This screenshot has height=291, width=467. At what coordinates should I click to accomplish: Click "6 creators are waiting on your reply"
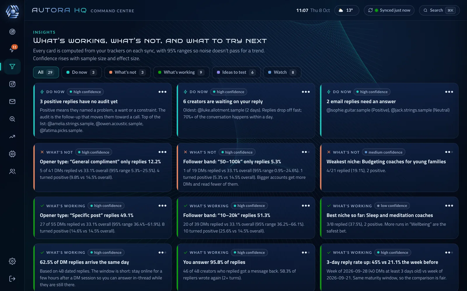click(223, 102)
